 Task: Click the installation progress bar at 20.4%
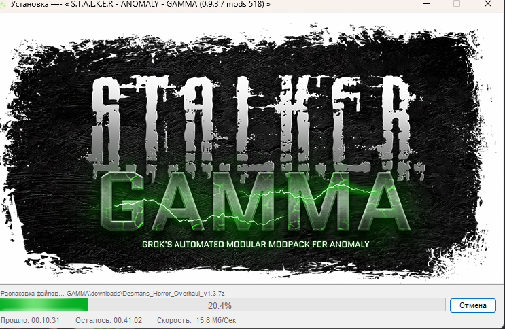(222, 305)
